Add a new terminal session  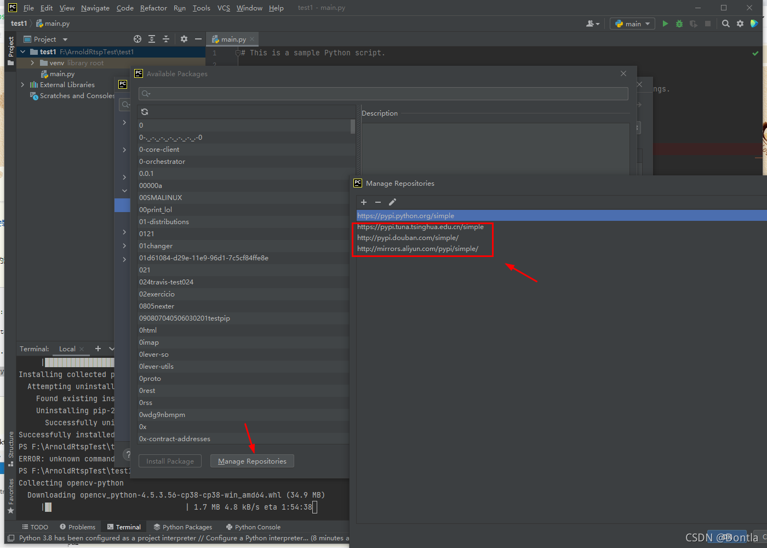point(98,349)
